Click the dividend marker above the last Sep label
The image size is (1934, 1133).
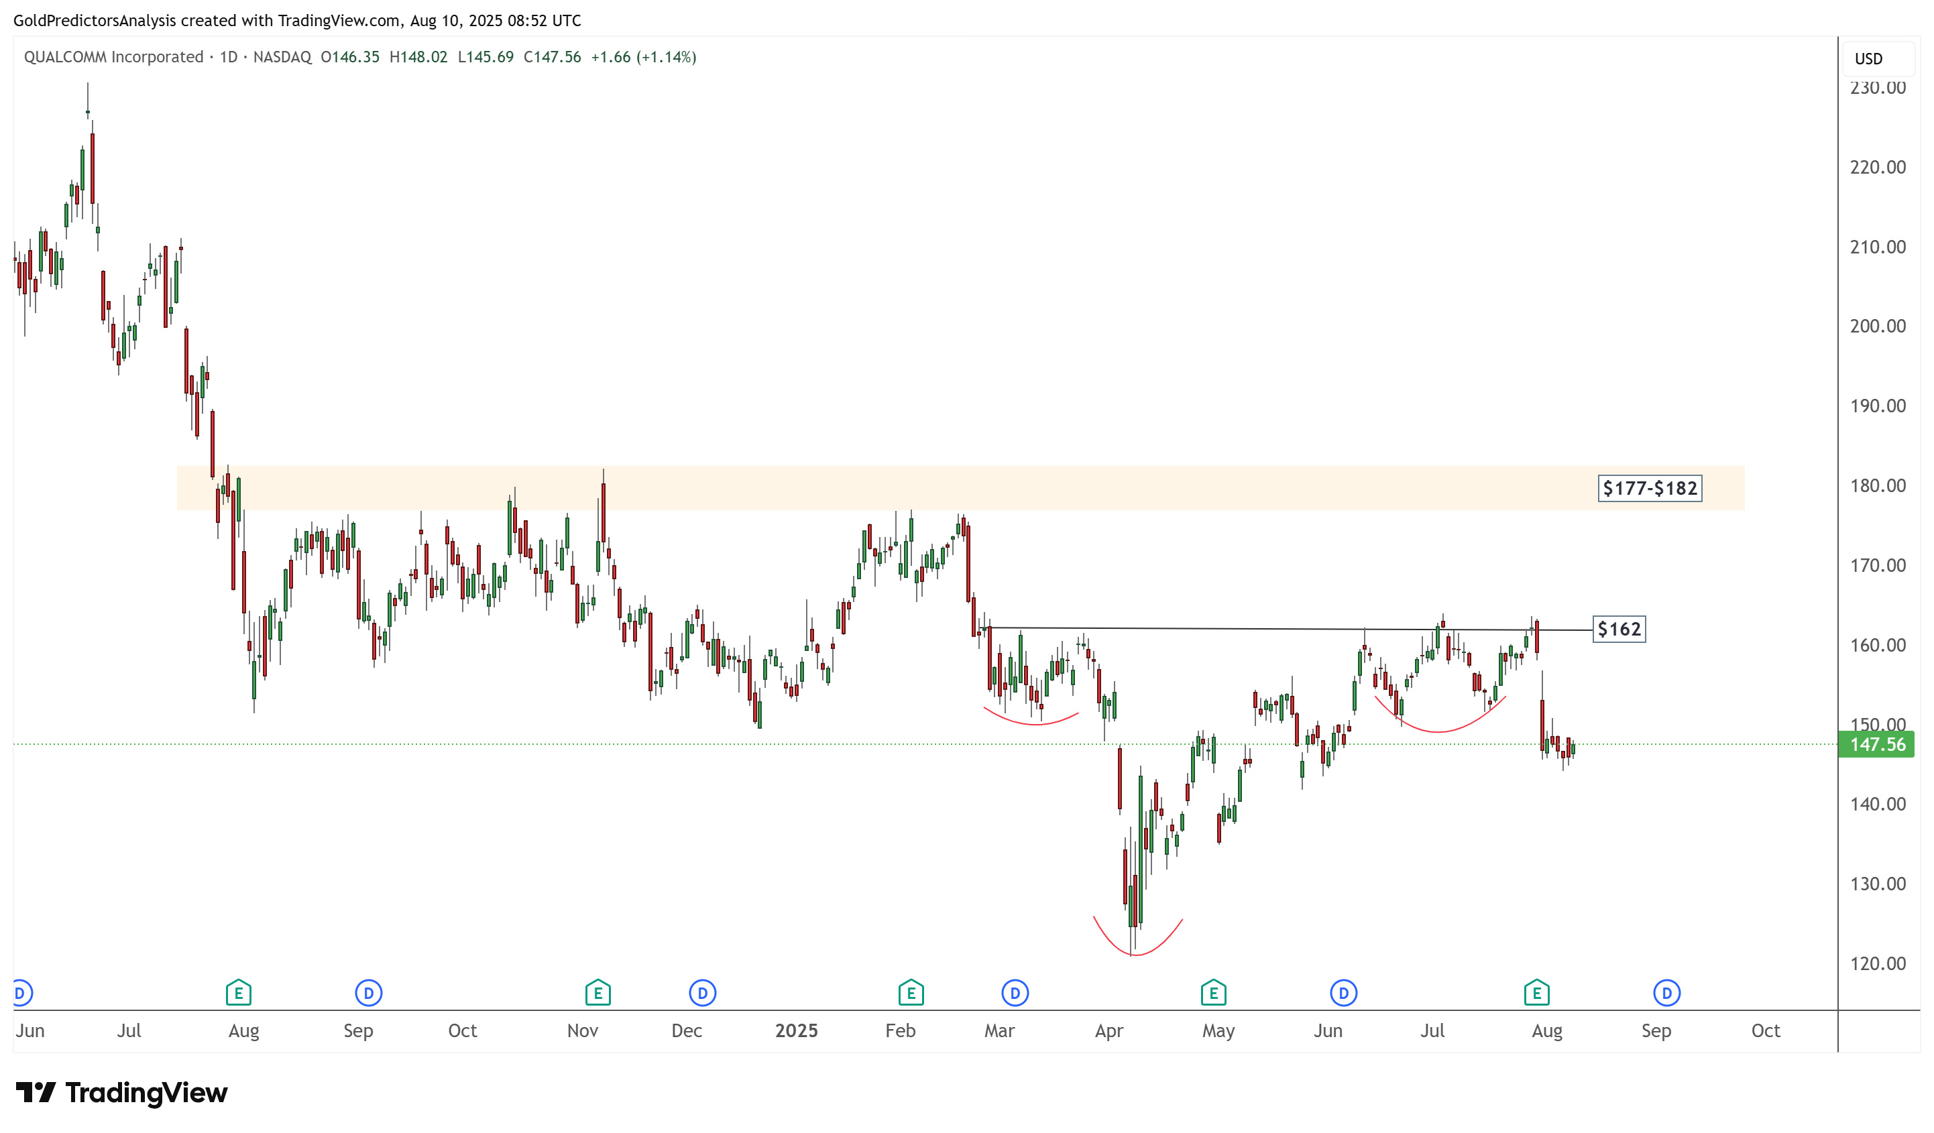[1666, 994]
